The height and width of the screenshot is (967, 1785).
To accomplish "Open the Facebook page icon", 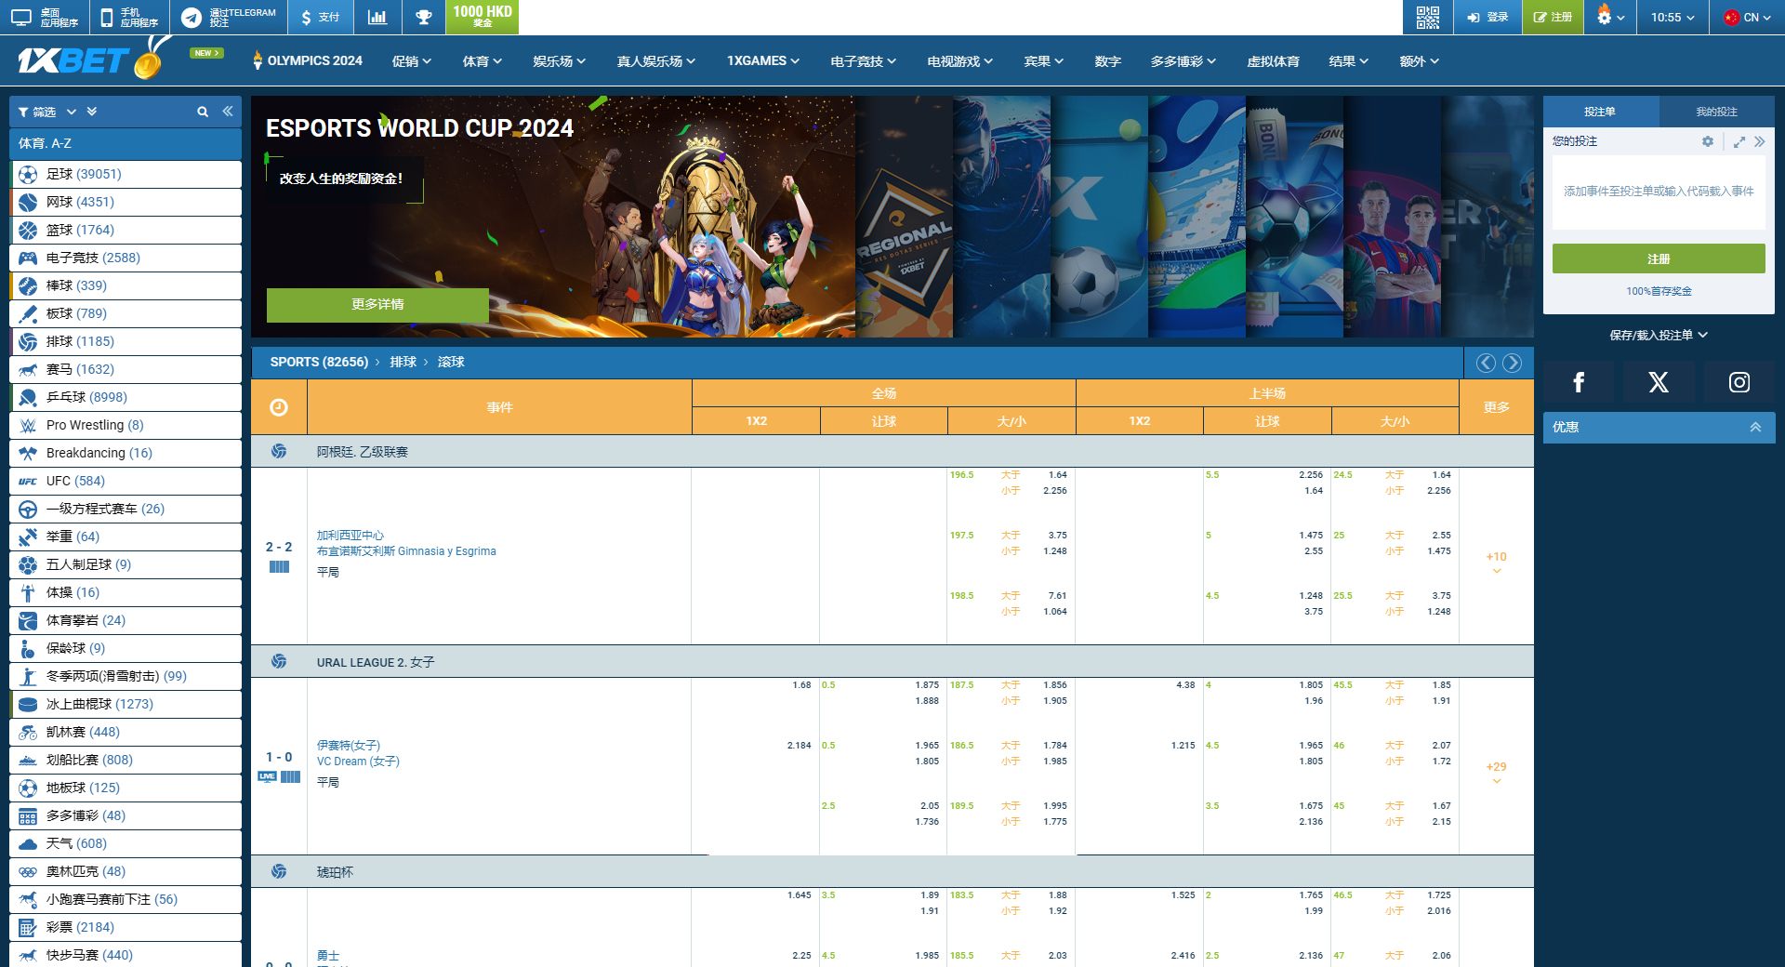I will click(1579, 382).
